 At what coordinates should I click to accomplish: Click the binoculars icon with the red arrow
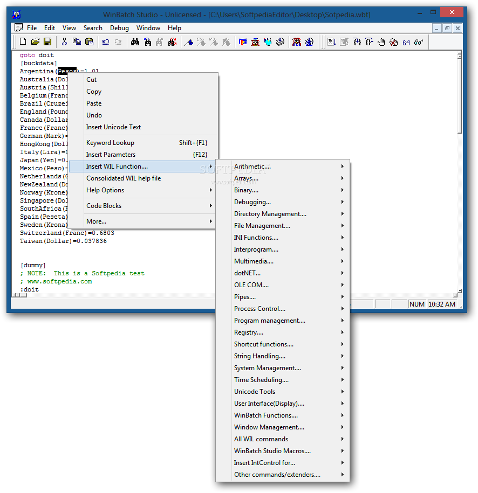(172, 41)
